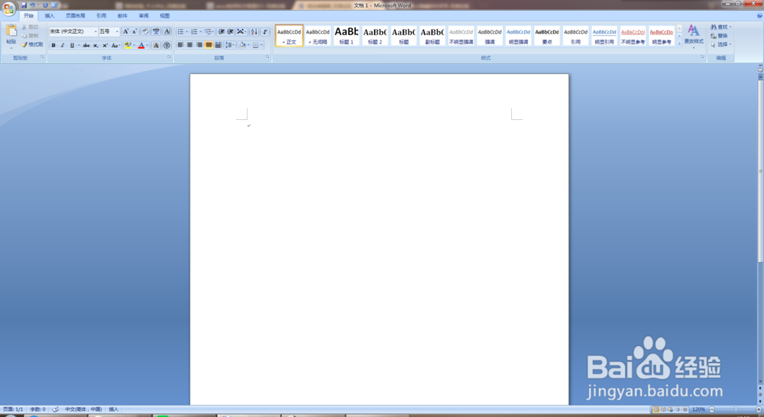
Task: Open the font name 宋体 dropdown
Action: 95,31
